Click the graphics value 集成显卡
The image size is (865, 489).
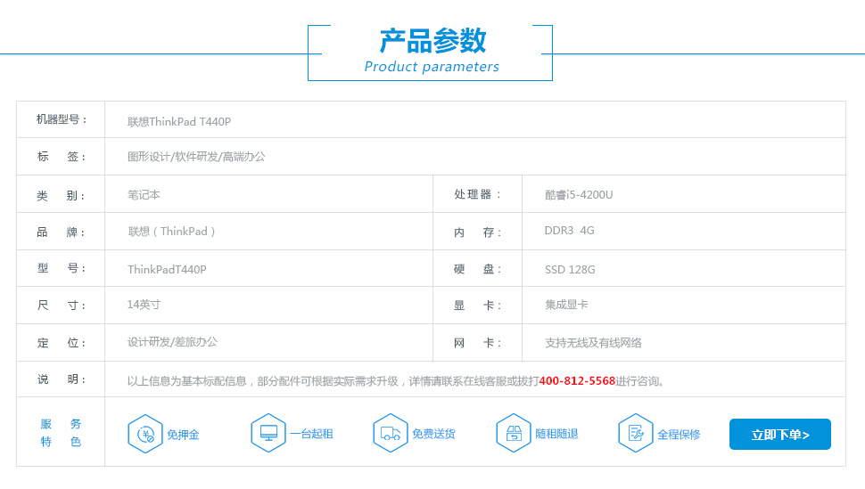[566, 305]
